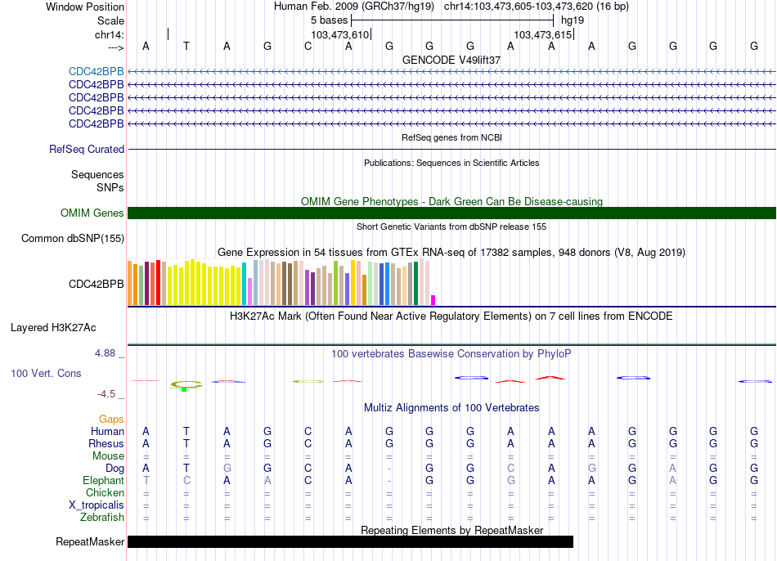The height and width of the screenshot is (561, 777).
Task: Click the 103,473,615 position marker
Action: point(542,34)
